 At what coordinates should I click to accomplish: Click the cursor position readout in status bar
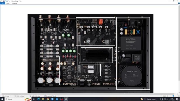5,96
